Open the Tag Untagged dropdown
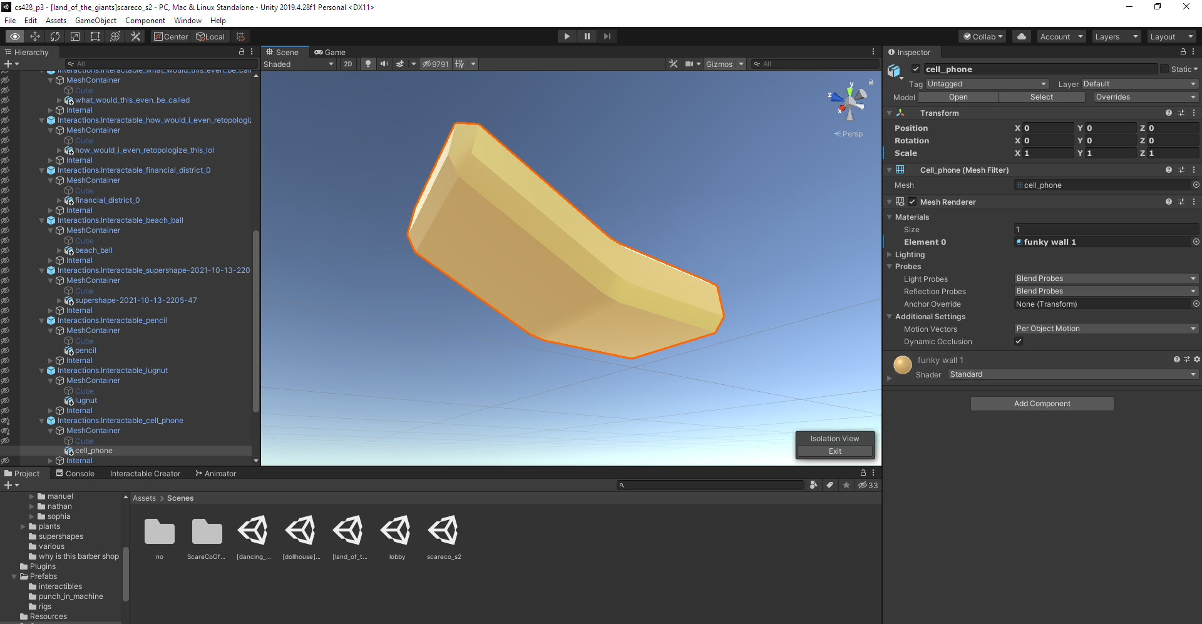 987,84
